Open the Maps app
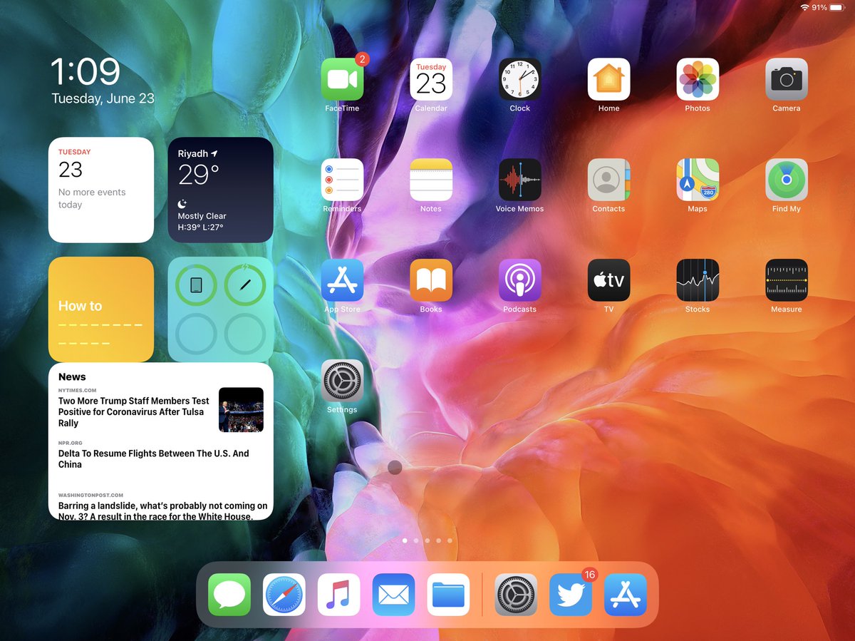 click(x=698, y=180)
